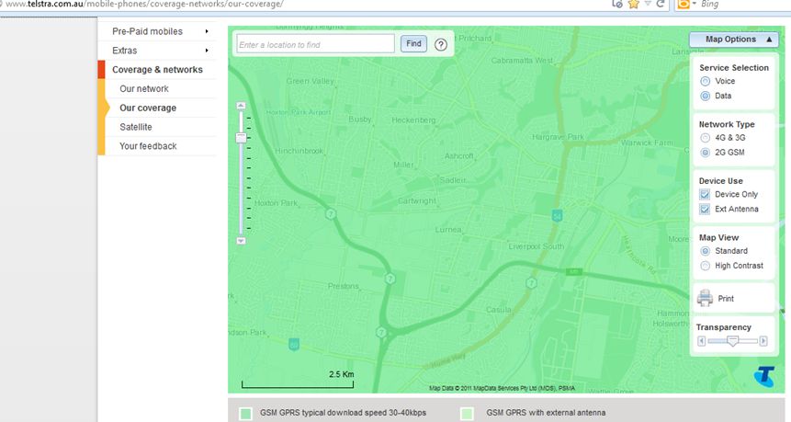The width and height of the screenshot is (791, 422).
Task: Click 'Hinchinbrook' map label
Action: click(x=299, y=151)
